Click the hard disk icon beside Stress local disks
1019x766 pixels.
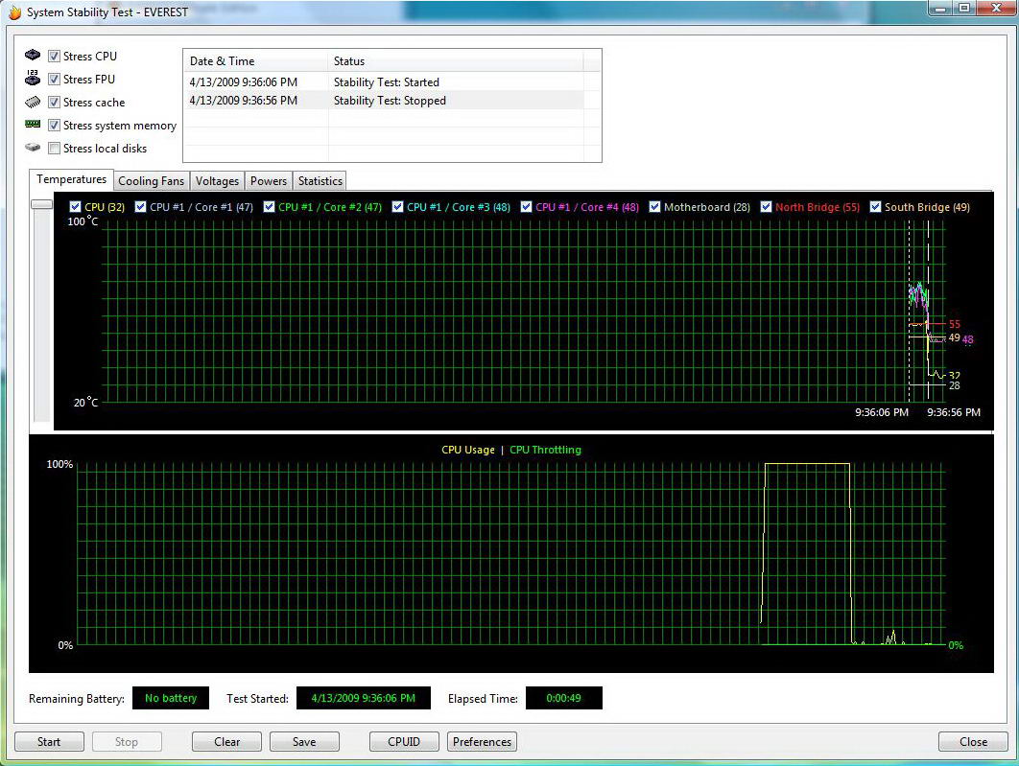tap(33, 148)
